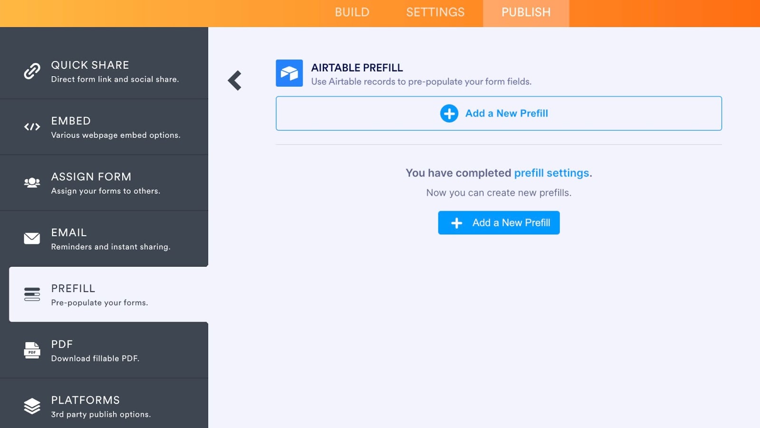Click the Embed code brackets icon
Viewport: 760px width, 428px height.
click(32, 127)
